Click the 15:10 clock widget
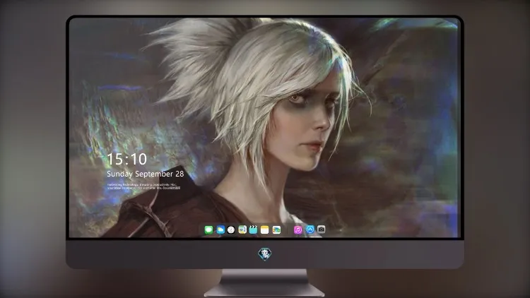 [x=126, y=159]
